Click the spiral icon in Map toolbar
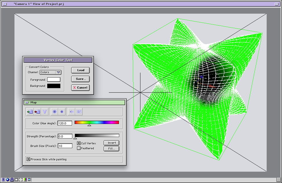Viewport: 282px width, 183px height. point(79,112)
